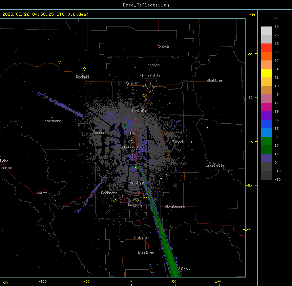Select the Airdrie label
This screenshot has width=292, height=286.
point(137,182)
